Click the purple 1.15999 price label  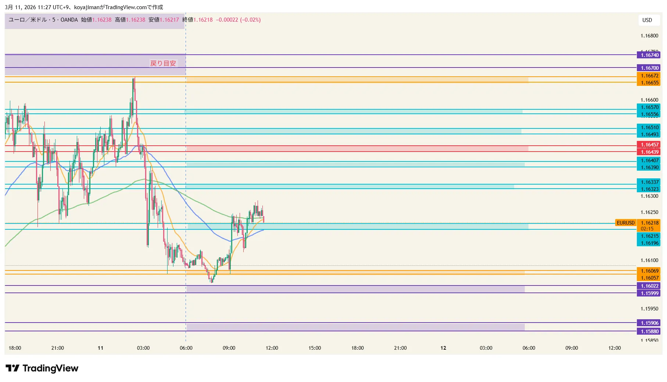(x=648, y=293)
